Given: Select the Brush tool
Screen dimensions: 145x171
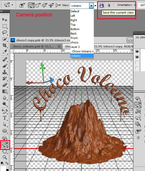Looking at the screenshot, I should (x=5, y=66).
